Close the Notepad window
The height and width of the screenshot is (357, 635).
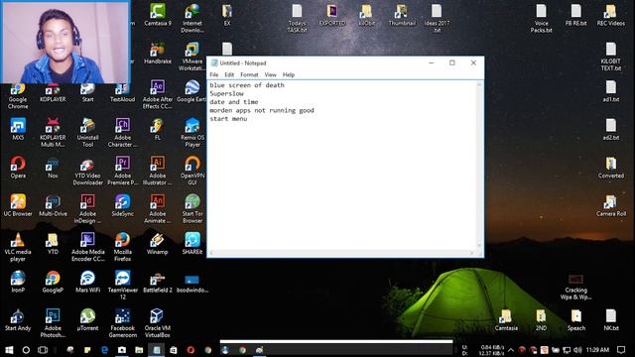(x=473, y=63)
